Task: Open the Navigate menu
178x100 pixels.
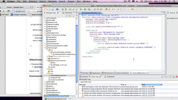Action: coord(52,1)
